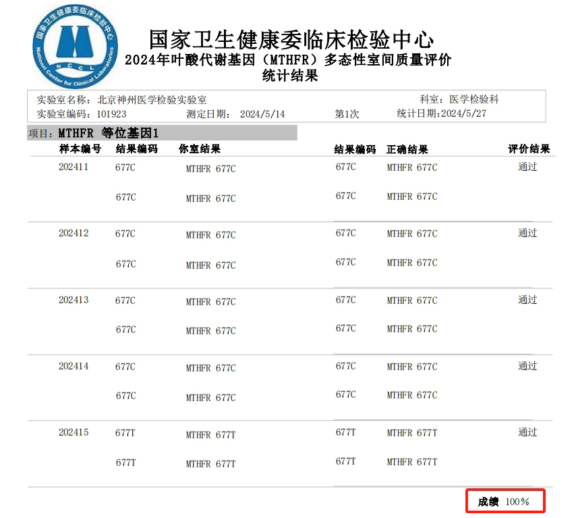Select sample number 202413
Screen dimensions: 576x518
point(73,300)
